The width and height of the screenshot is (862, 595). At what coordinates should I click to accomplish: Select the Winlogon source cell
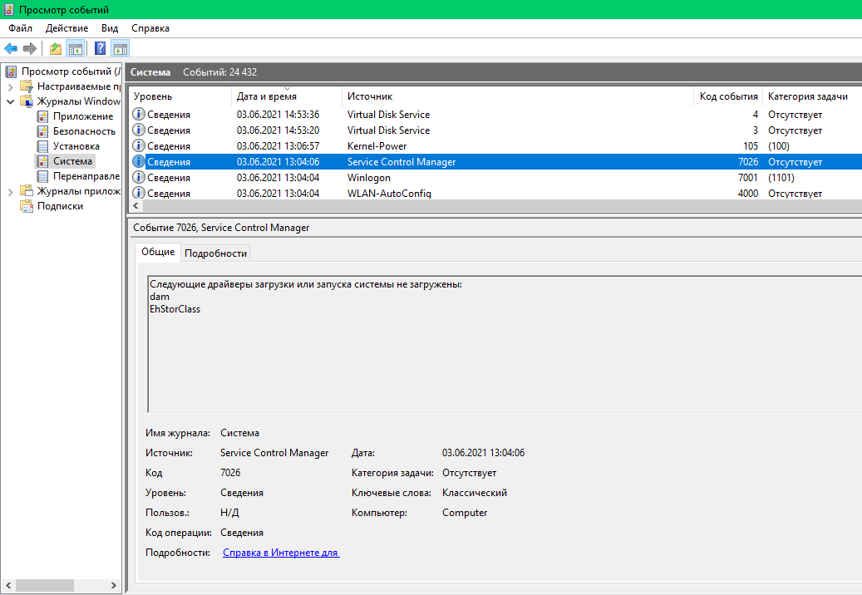coord(369,178)
